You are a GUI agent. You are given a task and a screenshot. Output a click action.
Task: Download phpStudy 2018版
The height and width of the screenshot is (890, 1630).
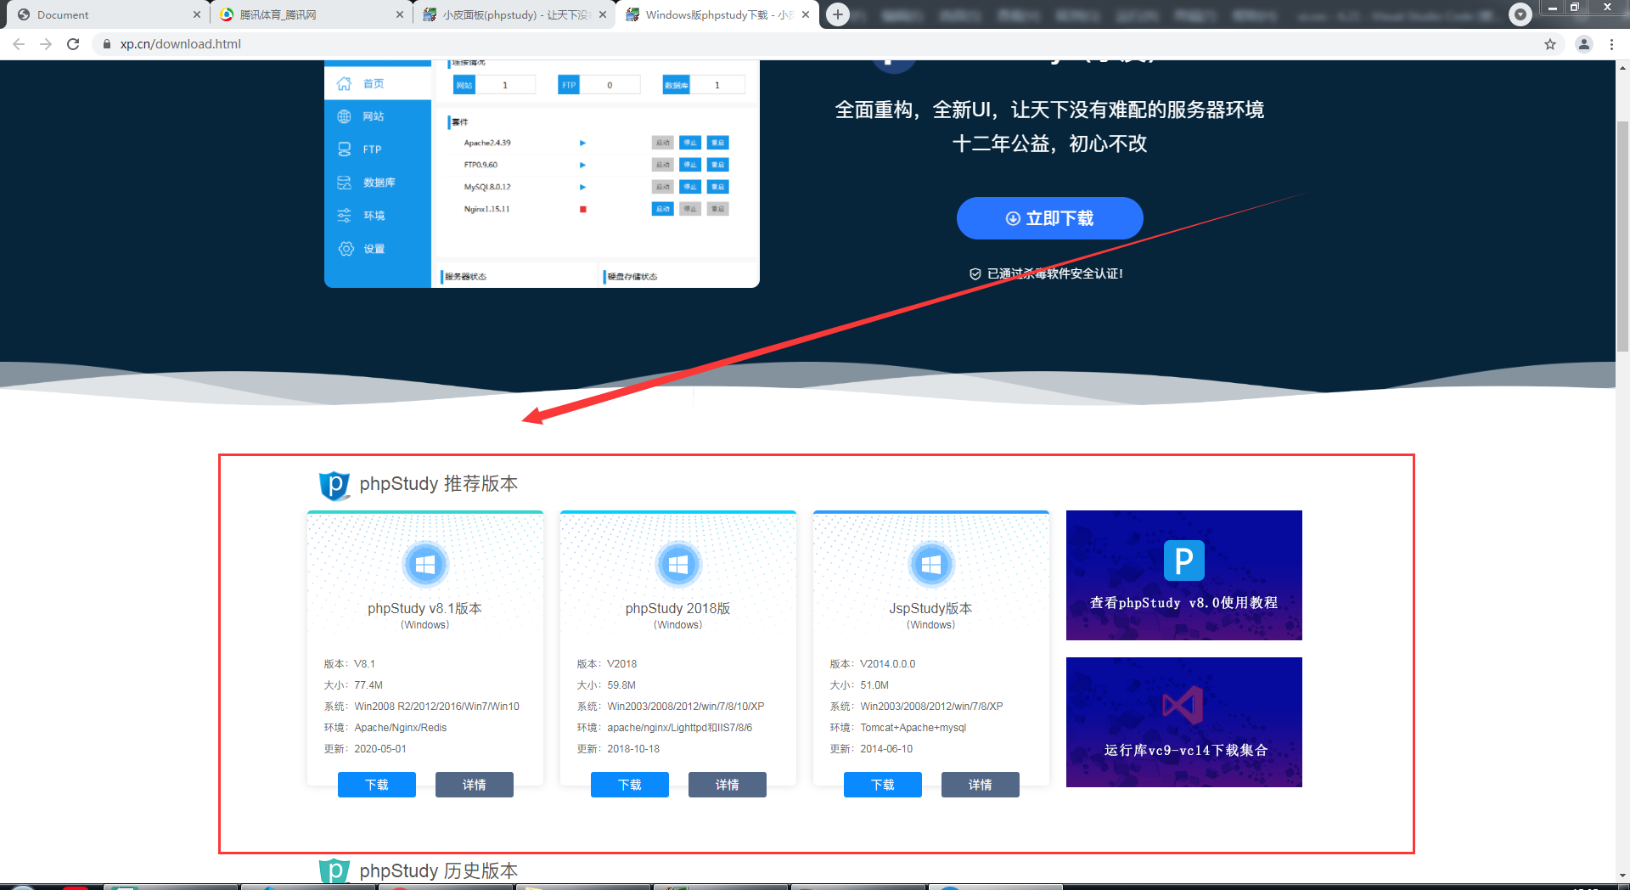point(629,785)
